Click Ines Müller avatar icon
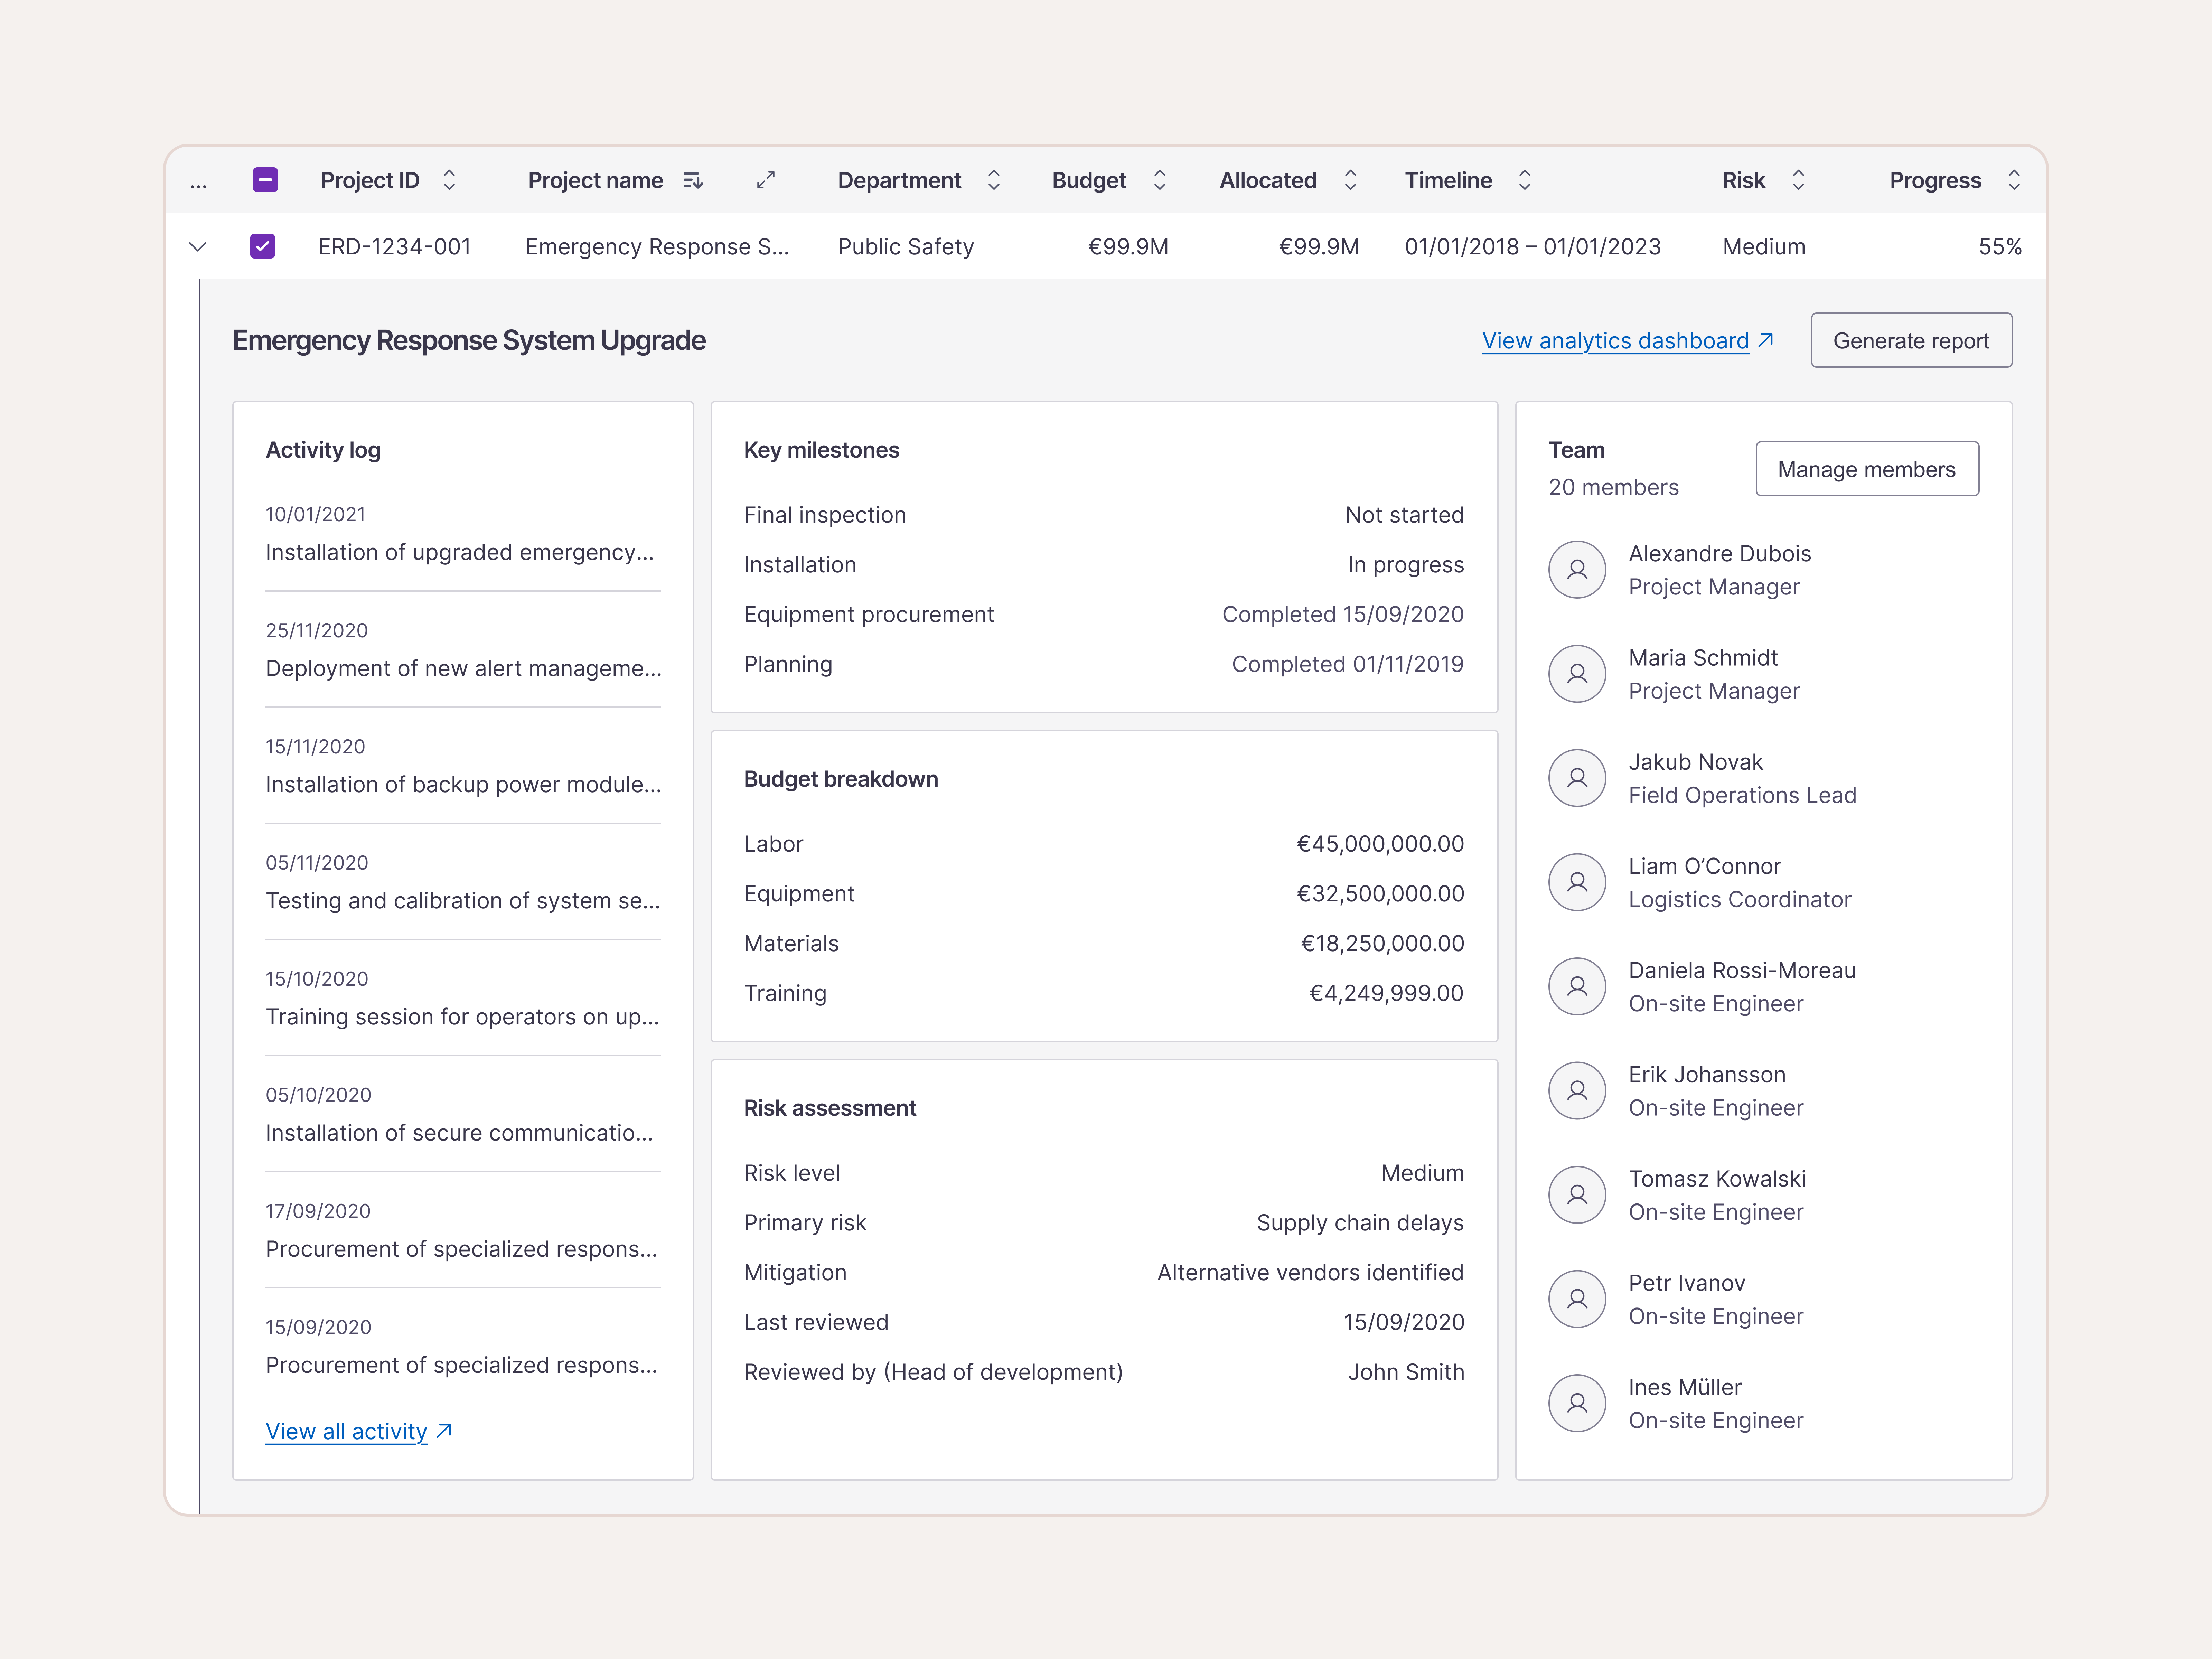Viewport: 2212px width, 1659px height. pos(1577,1403)
